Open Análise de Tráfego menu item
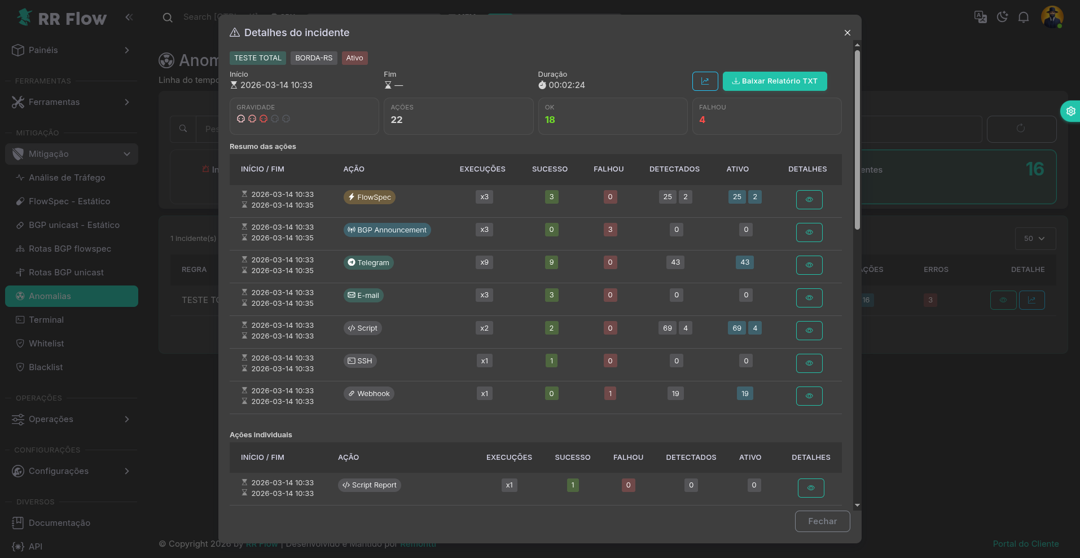This screenshot has height=558, width=1080. [x=67, y=178]
